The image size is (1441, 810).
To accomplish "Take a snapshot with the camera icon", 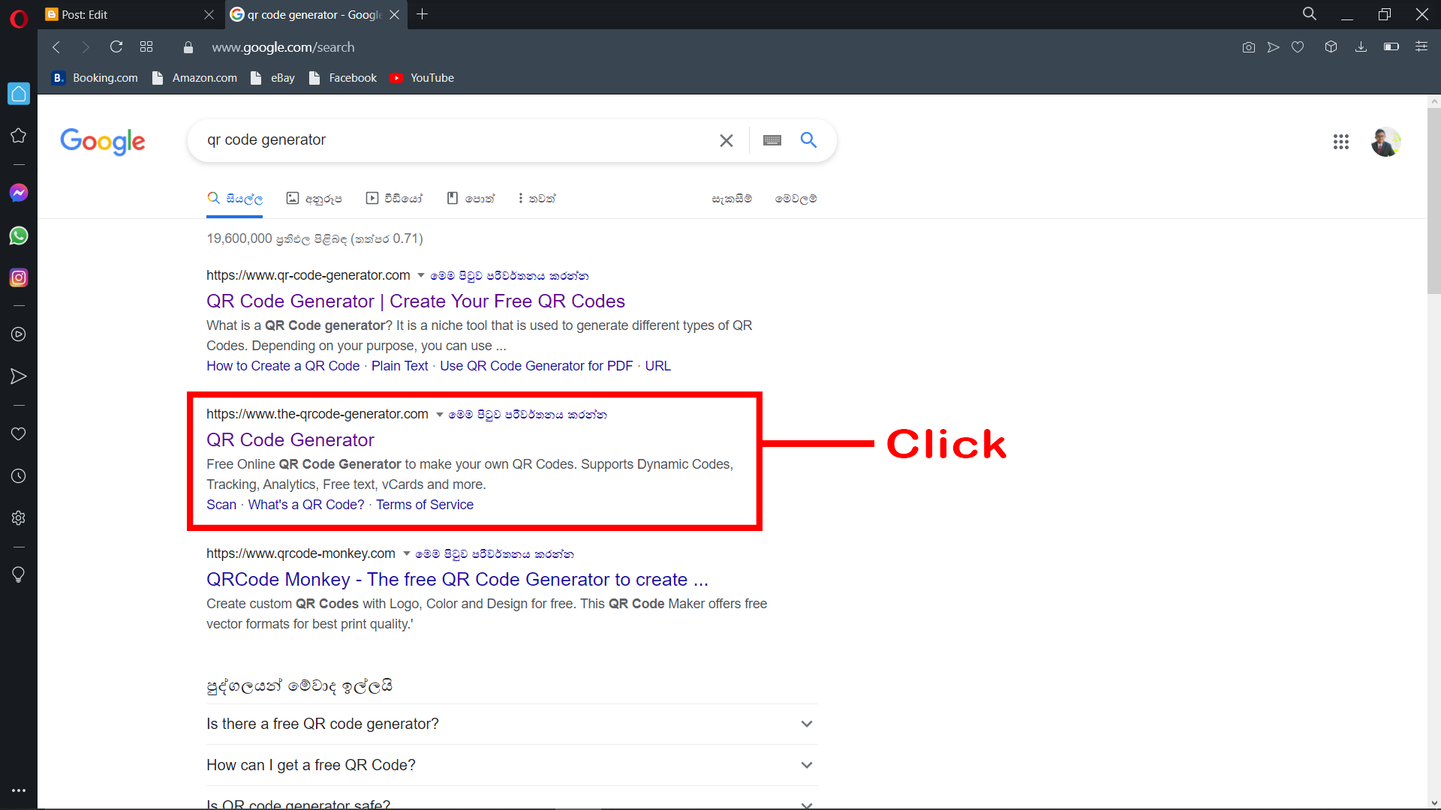I will pos(1248,46).
